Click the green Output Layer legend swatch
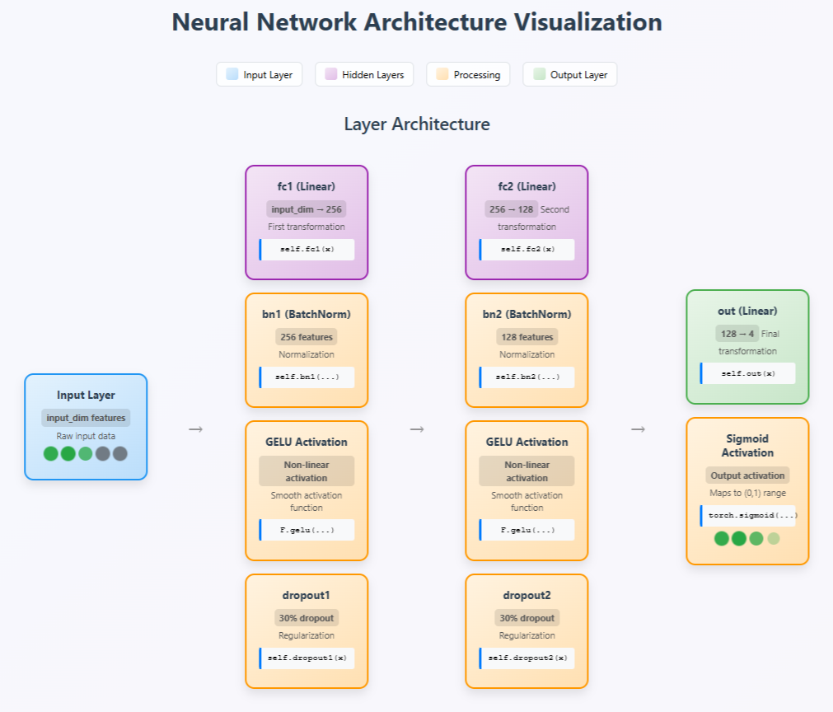The height and width of the screenshot is (712, 833). click(x=539, y=74)
